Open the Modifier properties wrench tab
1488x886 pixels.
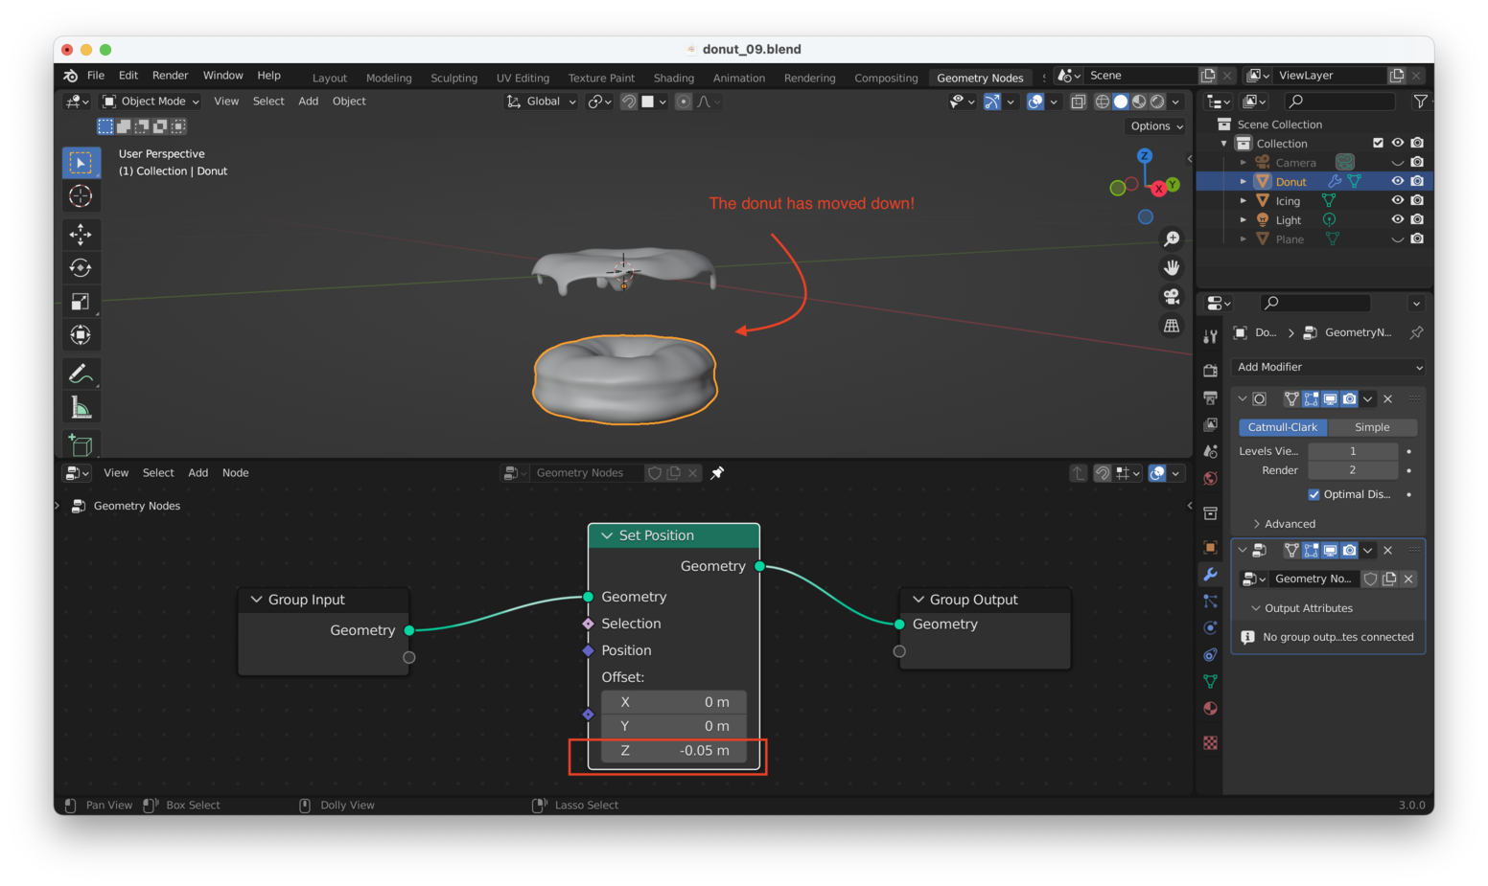tap(1210, 575)
